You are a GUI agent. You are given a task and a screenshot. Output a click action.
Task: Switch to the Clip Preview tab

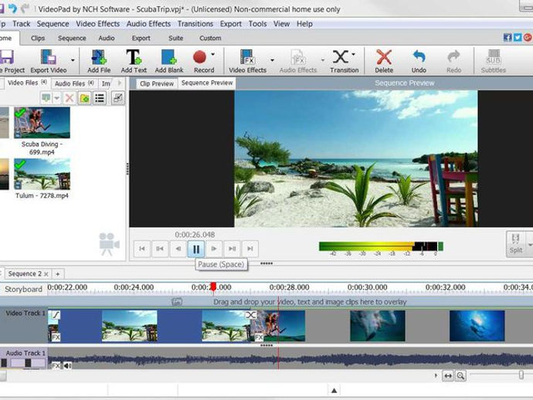tap(156, 83)
